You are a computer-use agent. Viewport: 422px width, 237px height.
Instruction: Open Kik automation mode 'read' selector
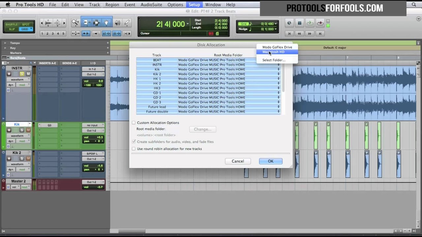point(23,141)
